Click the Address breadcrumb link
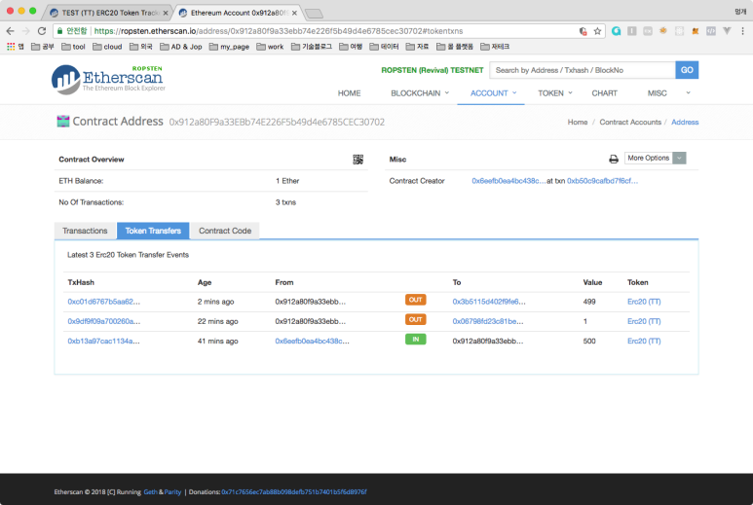Screen dimensions: 753x505 click(x=685, y=123)
